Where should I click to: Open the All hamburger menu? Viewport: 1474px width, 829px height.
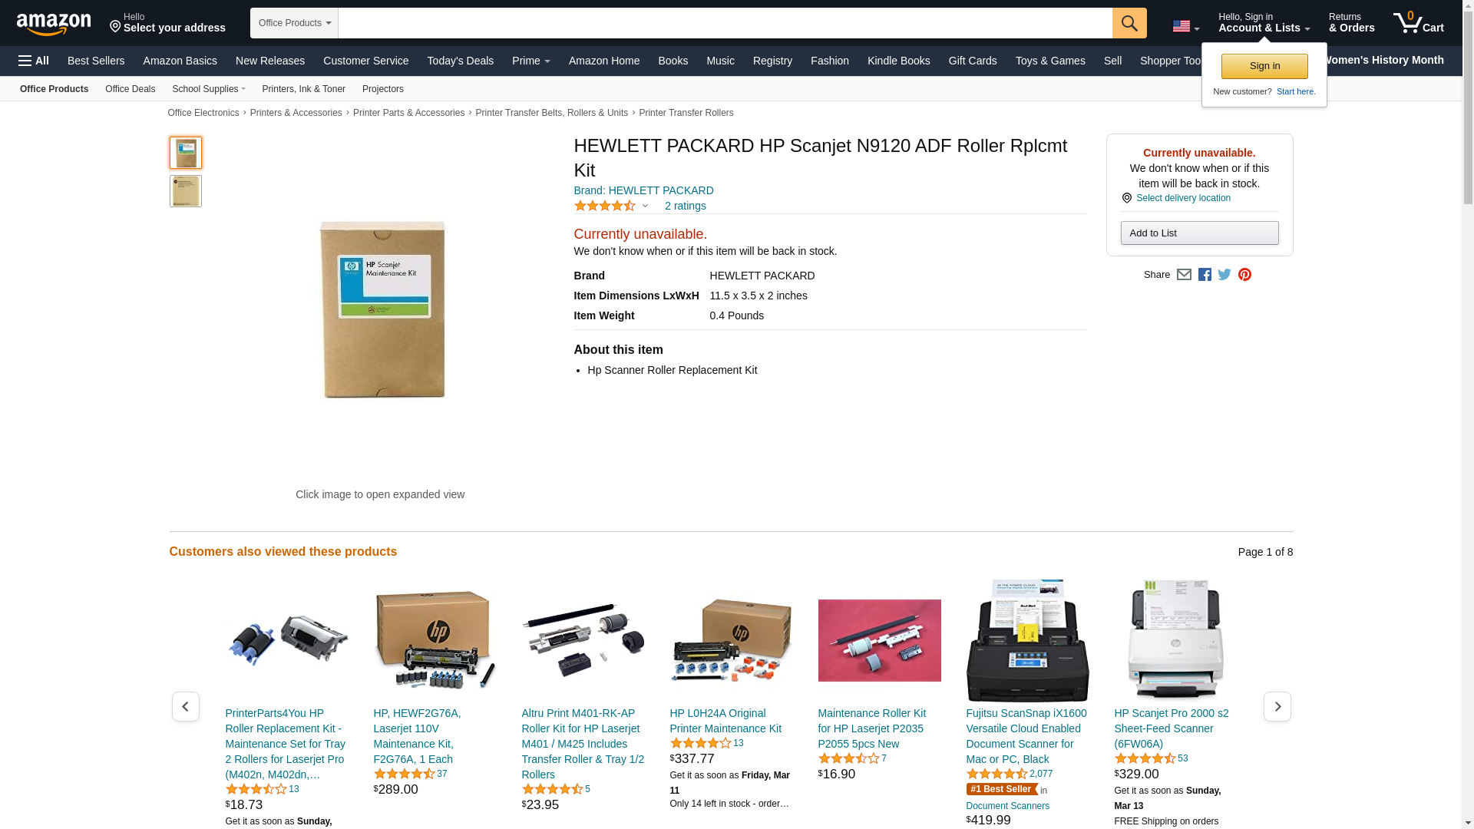tap(34, 61)
